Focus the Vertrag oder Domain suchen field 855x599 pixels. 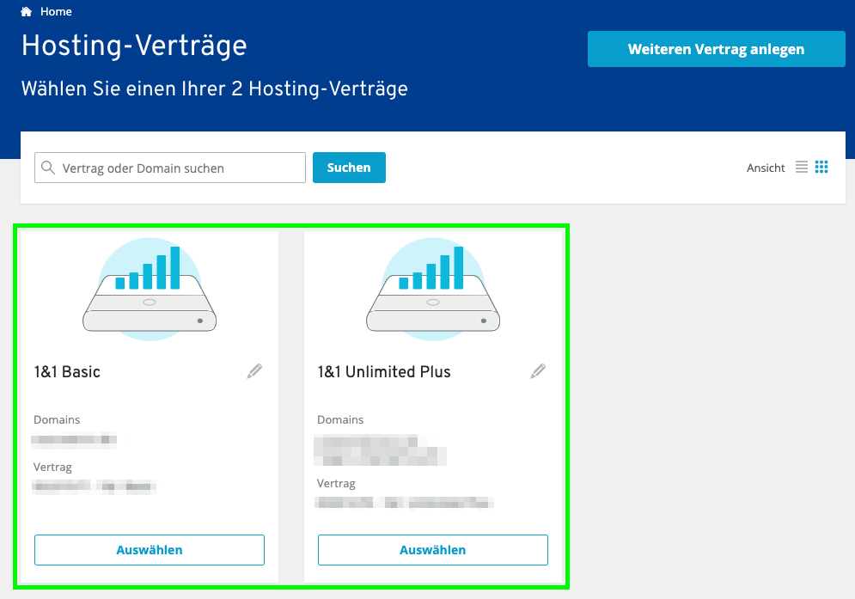169,168
